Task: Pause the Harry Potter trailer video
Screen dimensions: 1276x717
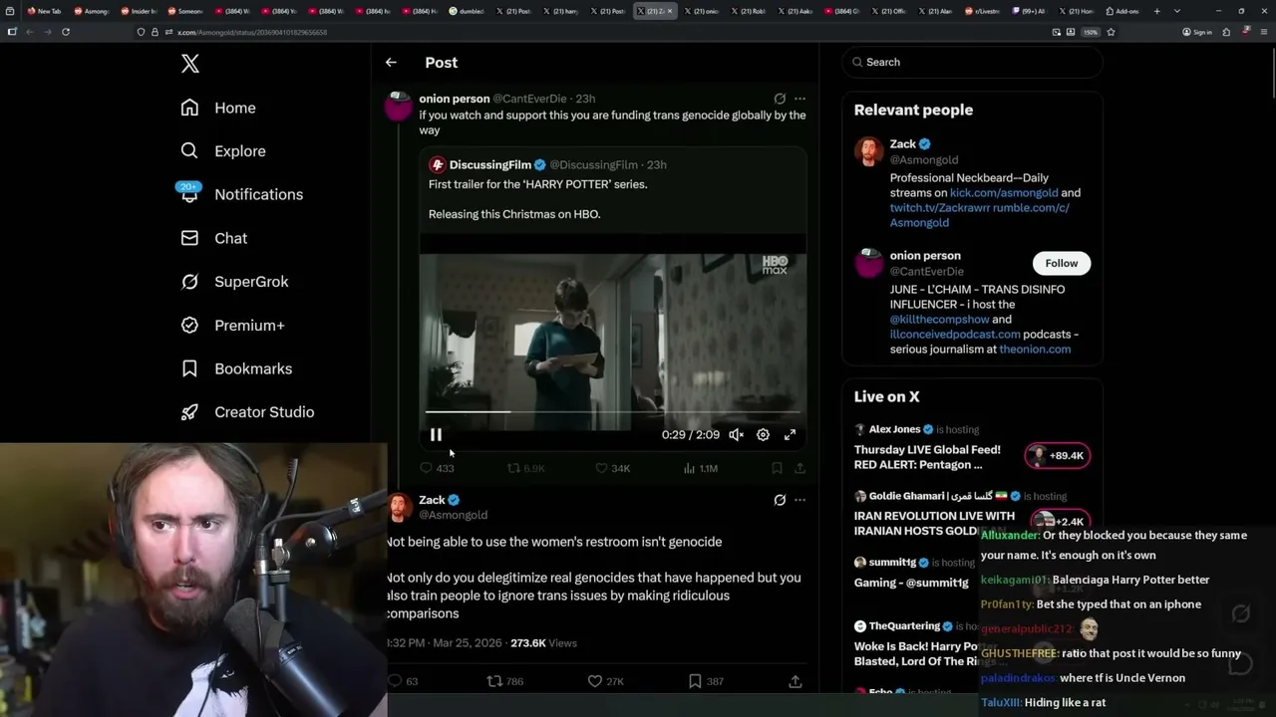Action: pos(436,434)
